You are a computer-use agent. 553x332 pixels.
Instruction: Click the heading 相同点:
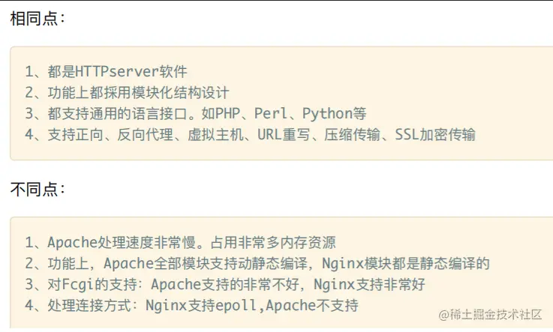coord(38,18)
